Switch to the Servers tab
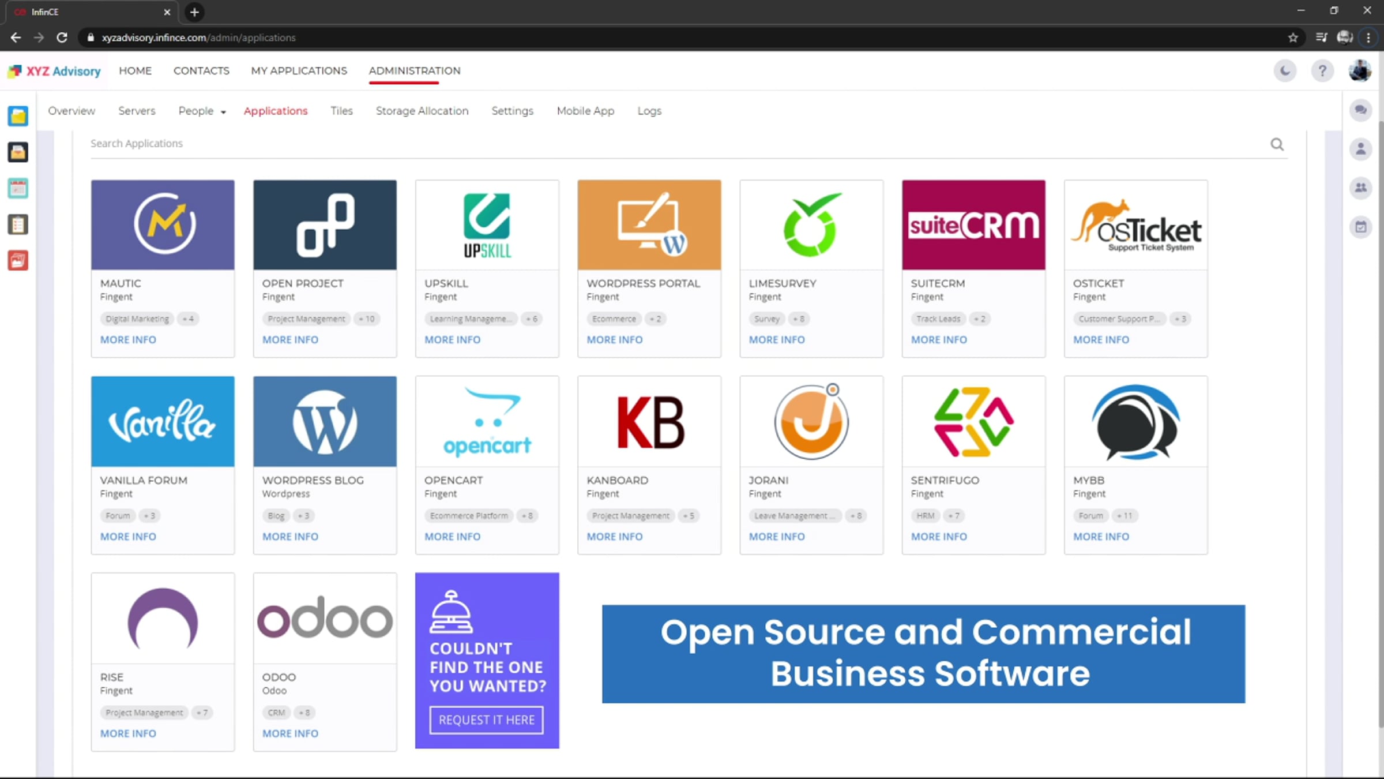 (137, 111)
